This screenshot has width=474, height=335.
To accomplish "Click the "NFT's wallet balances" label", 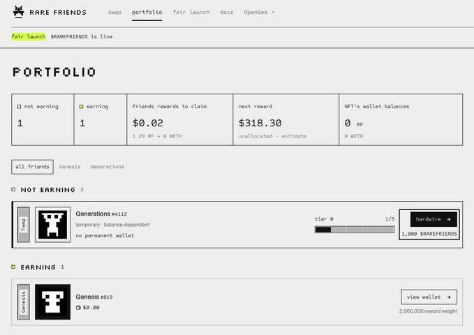I will tap(377, 106).
